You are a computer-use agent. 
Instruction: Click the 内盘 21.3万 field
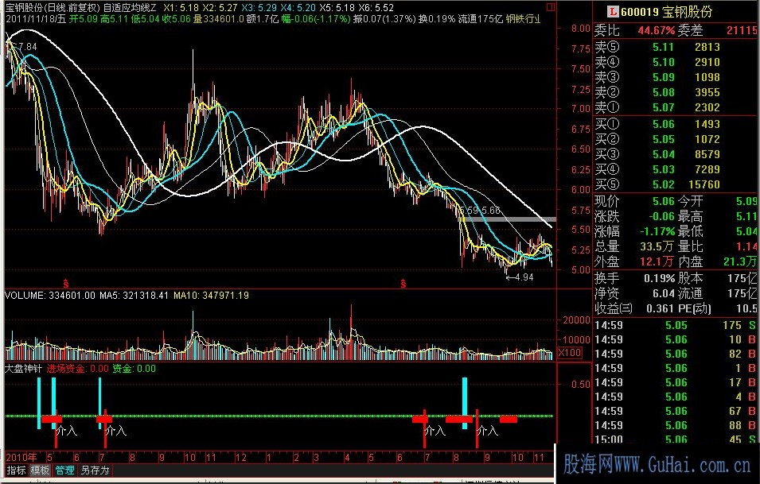719,261
